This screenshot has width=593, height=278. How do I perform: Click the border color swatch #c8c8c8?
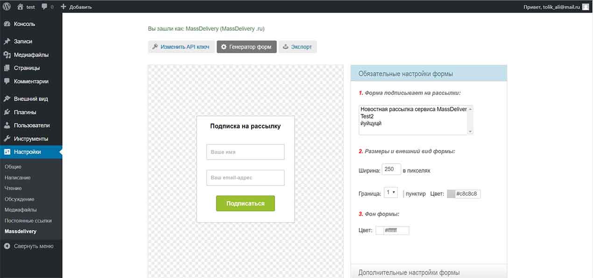451,194
